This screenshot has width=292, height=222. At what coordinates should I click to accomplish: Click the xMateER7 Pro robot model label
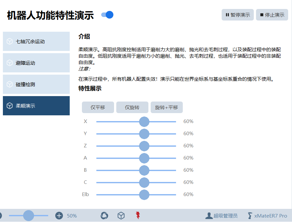(270, 216)
